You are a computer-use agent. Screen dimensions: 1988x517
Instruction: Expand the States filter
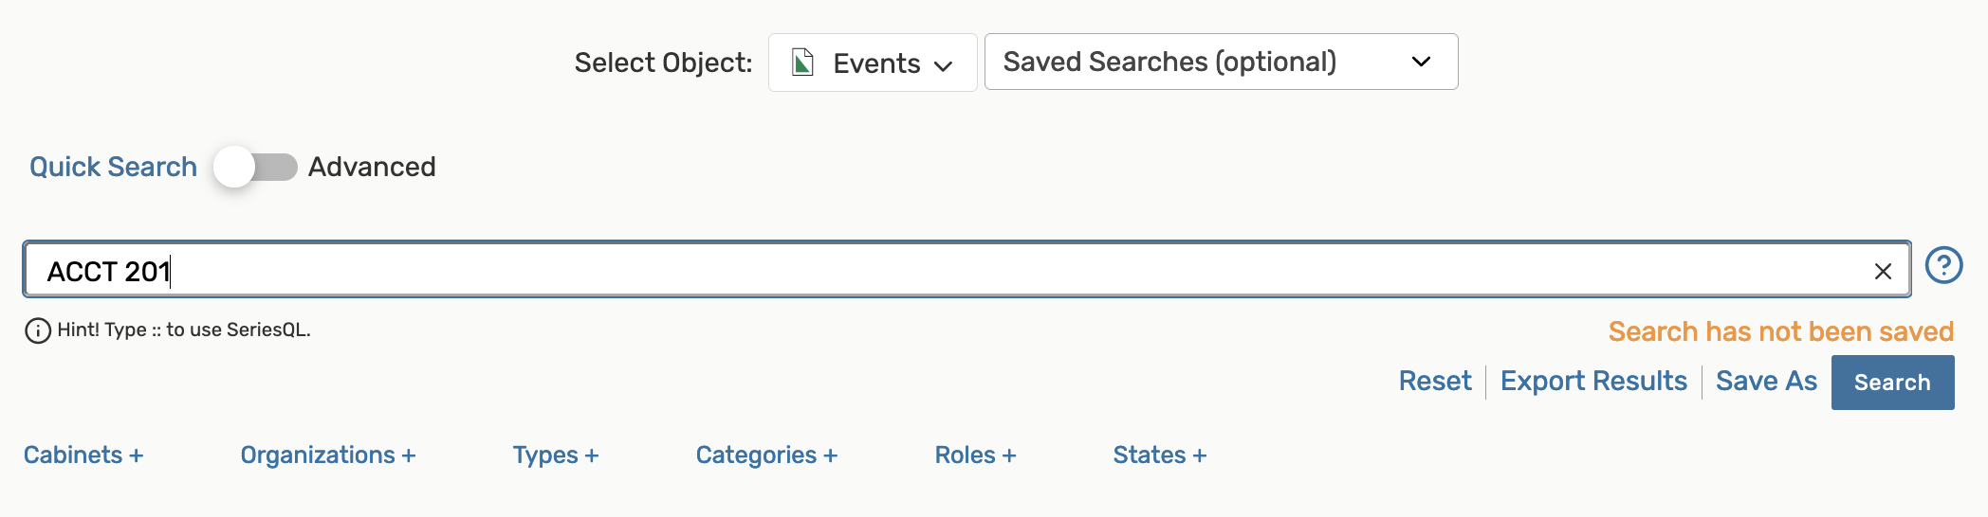[1159, 455]
